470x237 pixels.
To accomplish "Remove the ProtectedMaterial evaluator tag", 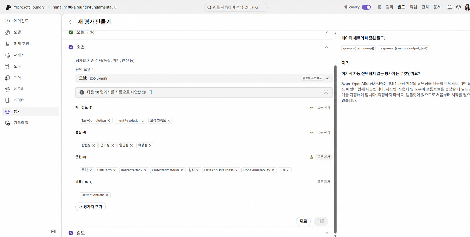I will [182, 170].
